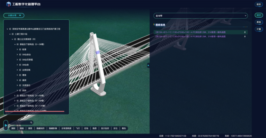The height and width of the screenshot is (138, 266).
Task: Click the 桩基 tree node icon
Action: point(20,49)
